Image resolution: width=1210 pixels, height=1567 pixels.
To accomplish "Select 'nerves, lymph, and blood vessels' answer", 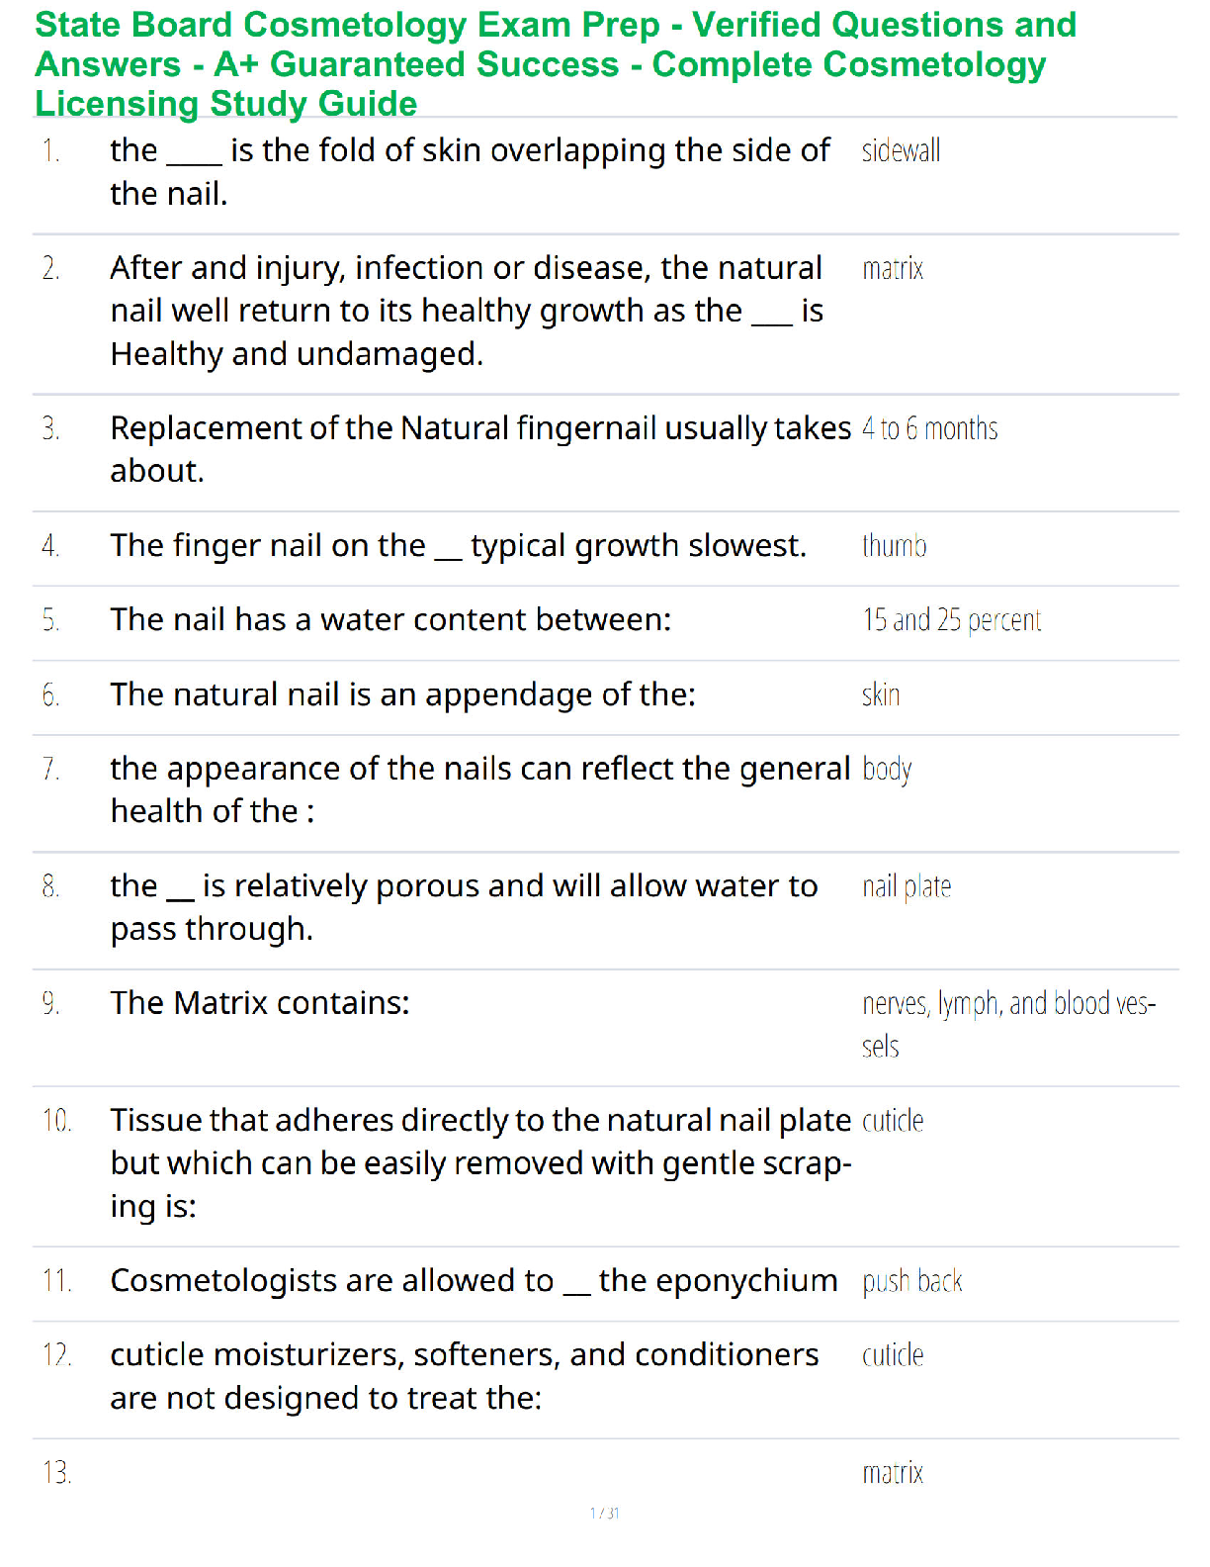I will tap(1008, 1025).
